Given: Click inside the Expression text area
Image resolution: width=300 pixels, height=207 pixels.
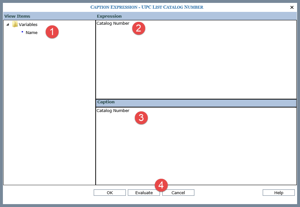Looking at the screenshot, I should [196, 64].
